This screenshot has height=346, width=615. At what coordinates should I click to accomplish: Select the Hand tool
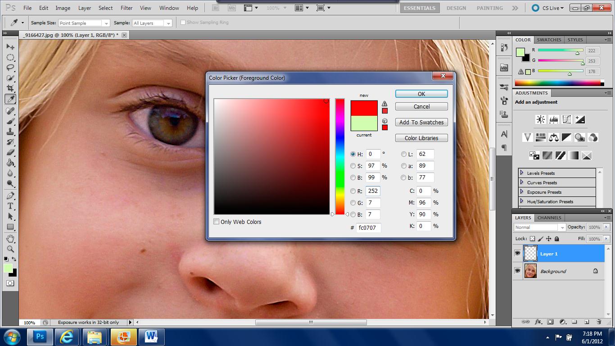(10, 238)
